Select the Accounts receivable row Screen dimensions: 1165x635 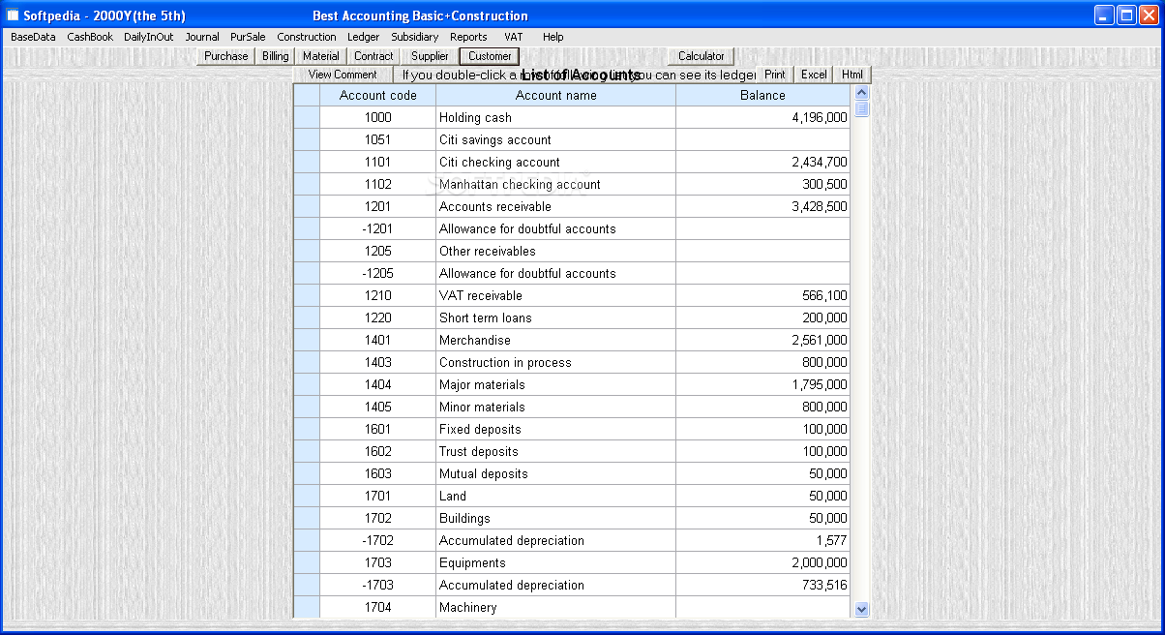coord(572,207)
